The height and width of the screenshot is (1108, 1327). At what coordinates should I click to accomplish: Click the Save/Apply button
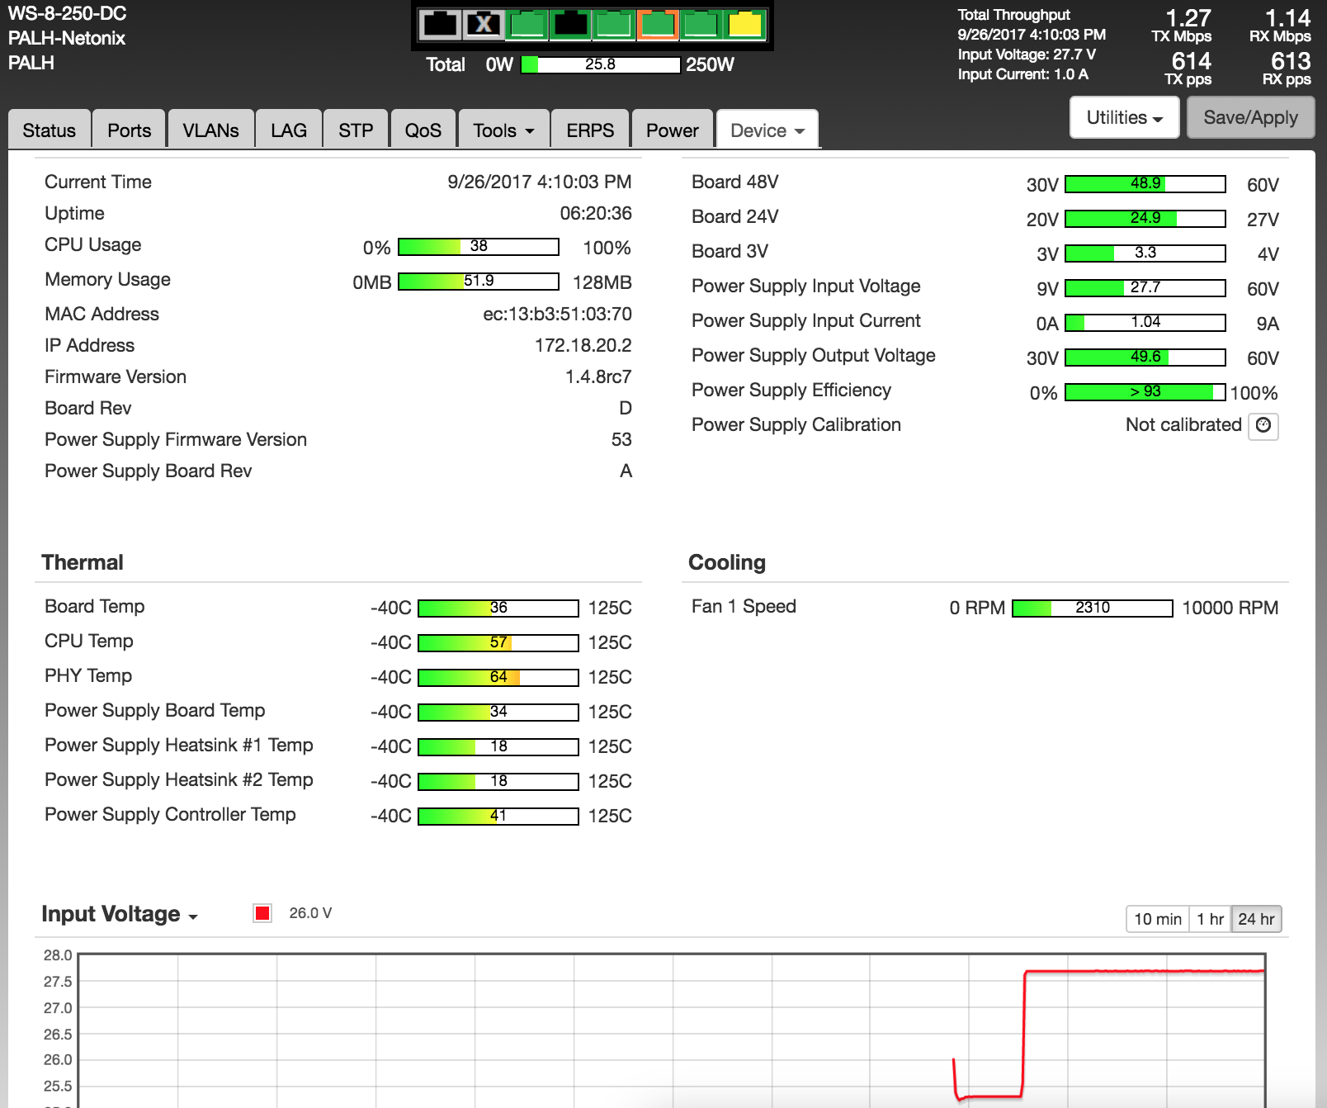(x=1250, y=118)
